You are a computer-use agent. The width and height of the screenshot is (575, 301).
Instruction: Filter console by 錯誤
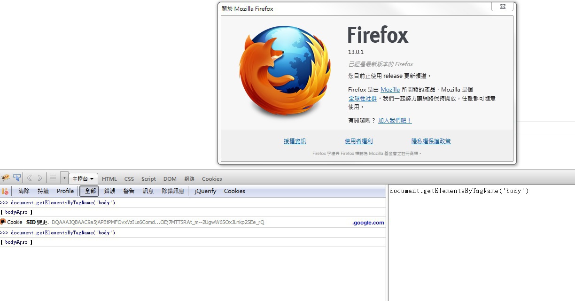click(x=109, y=191)
